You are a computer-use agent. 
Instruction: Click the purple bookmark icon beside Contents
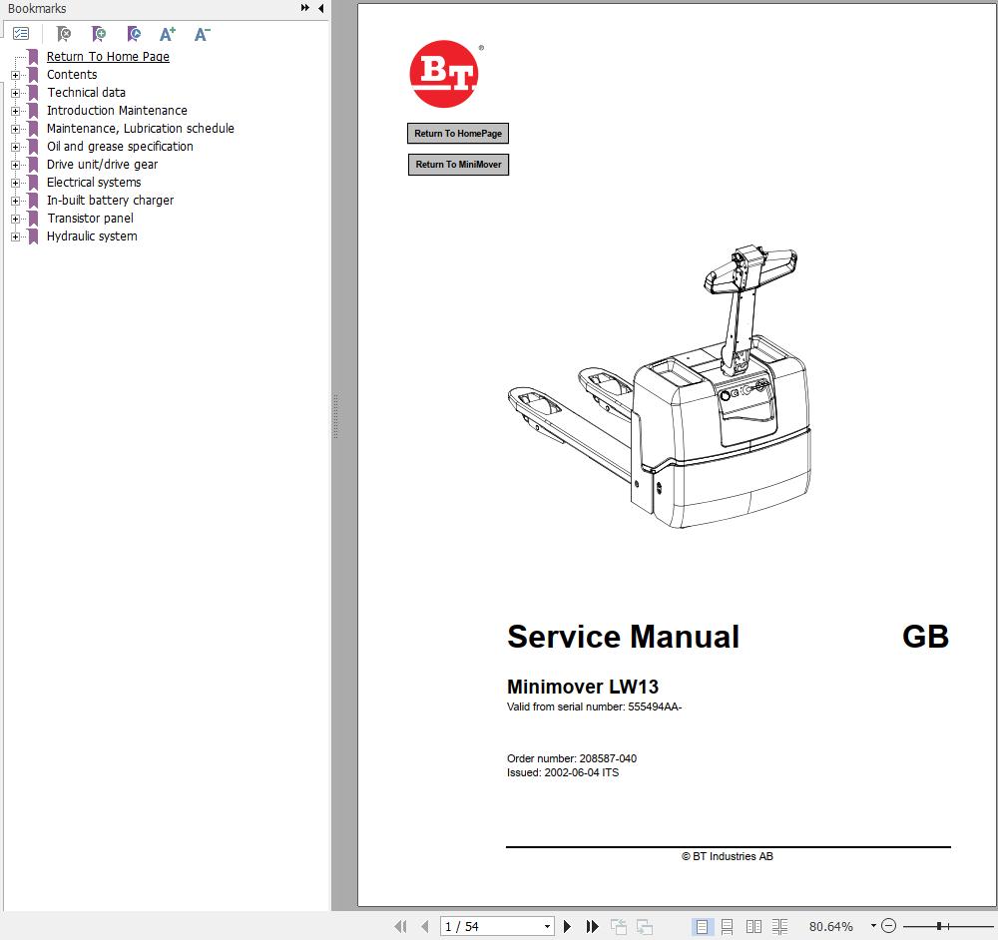click(x=33, y=75)
